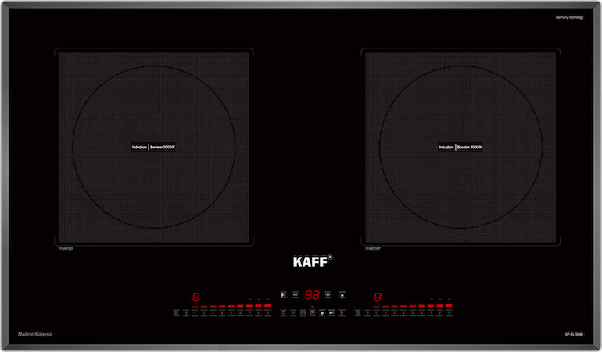Viewport: 602px width, 352px height.
Task: Click the left zone power level display
Action: coord(196,297)
